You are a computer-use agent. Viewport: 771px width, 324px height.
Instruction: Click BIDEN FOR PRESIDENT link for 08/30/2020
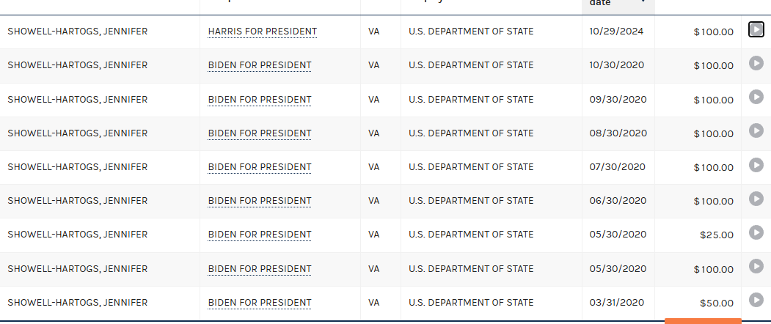point(260,133)
